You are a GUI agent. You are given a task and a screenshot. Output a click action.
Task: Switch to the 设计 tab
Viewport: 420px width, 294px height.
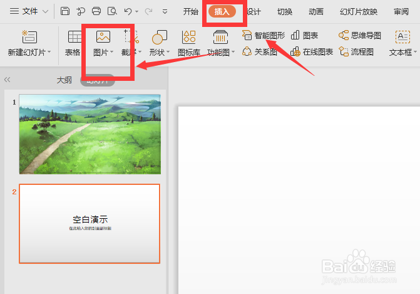tap(254, 11)
